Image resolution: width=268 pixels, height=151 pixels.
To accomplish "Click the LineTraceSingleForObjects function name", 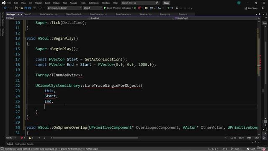I will click(113, 86).
